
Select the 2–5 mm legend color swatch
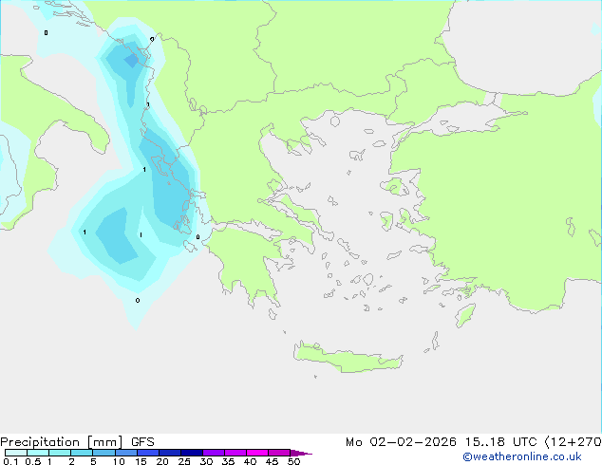[x=82, y=453]
